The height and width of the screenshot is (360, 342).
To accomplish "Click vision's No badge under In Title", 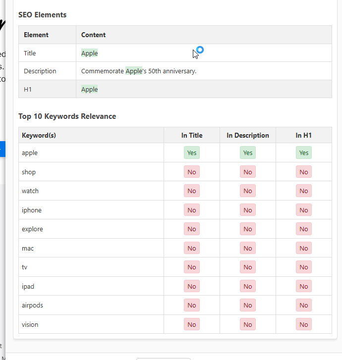I will pyautogui.click(x=192, y=324).
